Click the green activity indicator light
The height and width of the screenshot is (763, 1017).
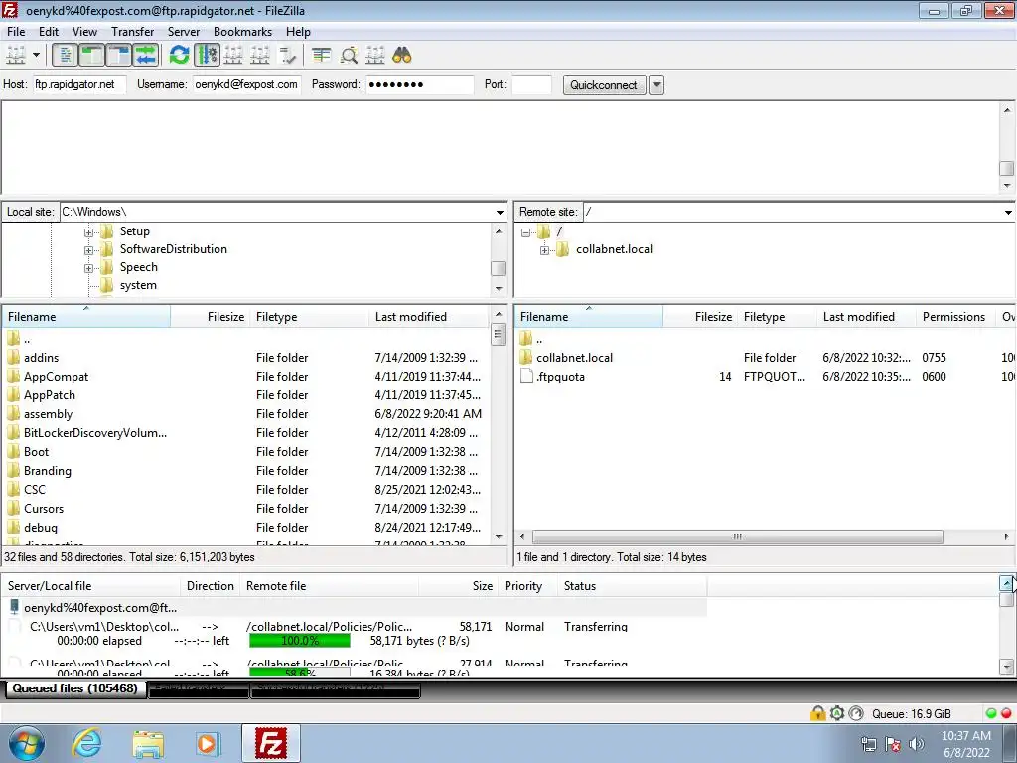pyautogui.click(x=991, y=713)
